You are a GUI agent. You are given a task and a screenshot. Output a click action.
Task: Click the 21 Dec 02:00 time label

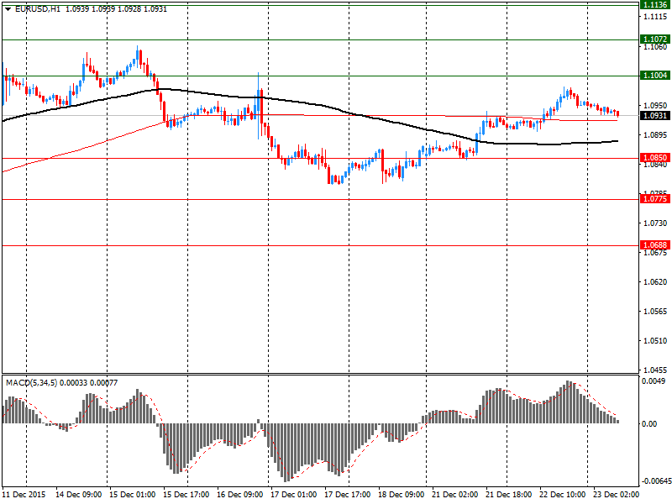(455, 495)
